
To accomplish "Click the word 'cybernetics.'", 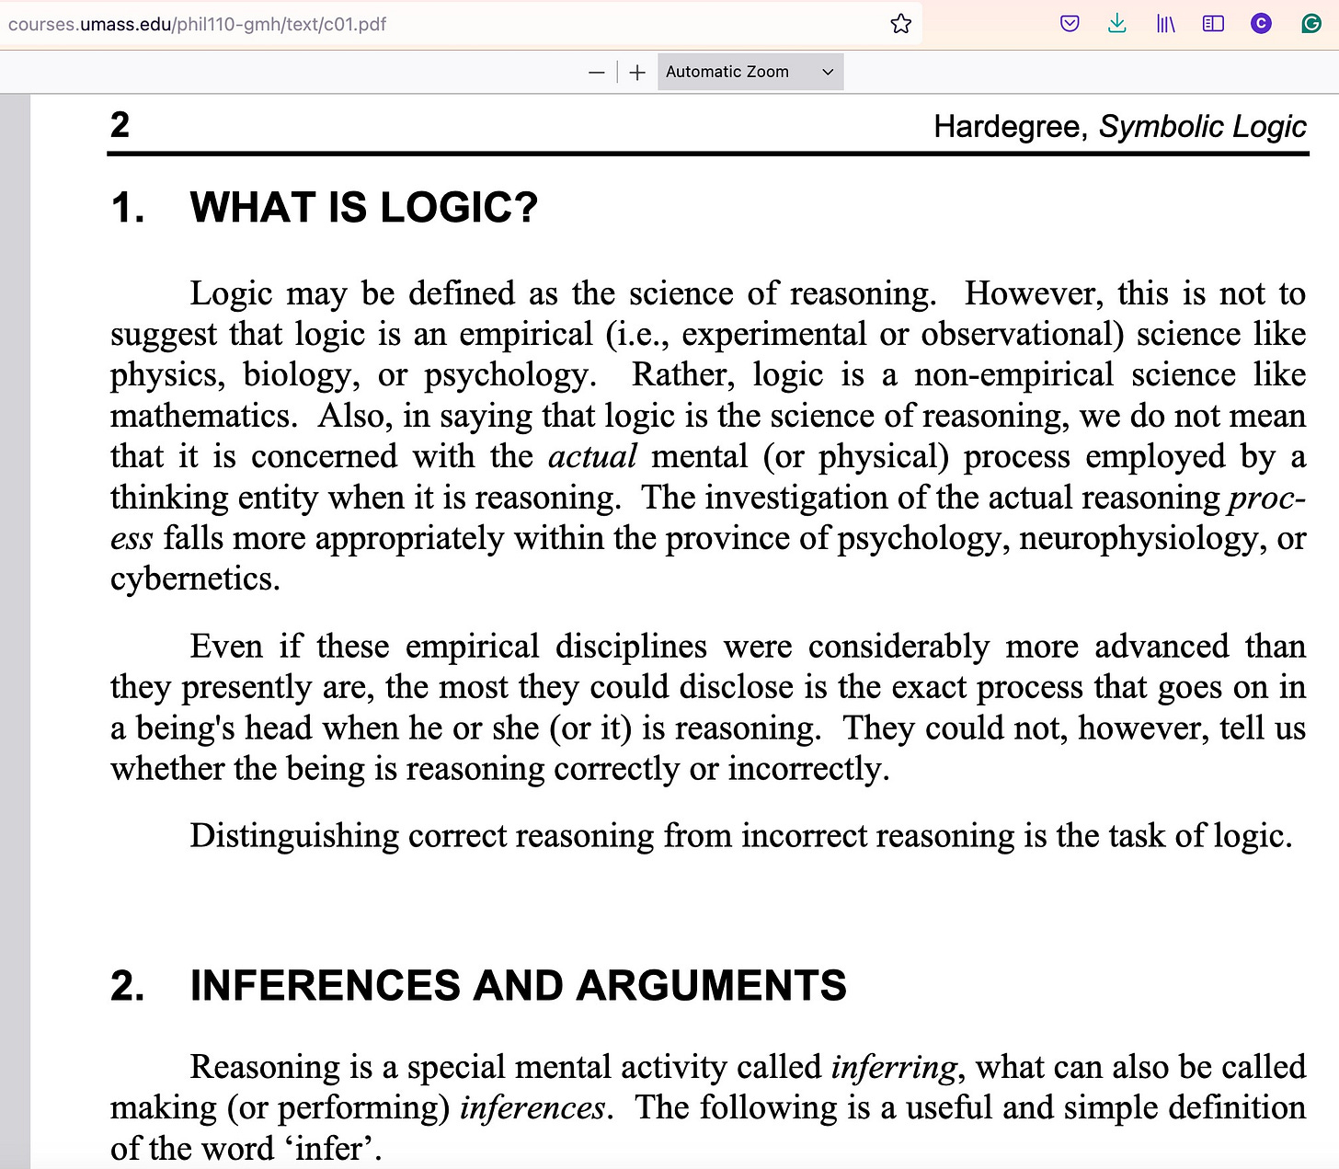I will 195,579.
